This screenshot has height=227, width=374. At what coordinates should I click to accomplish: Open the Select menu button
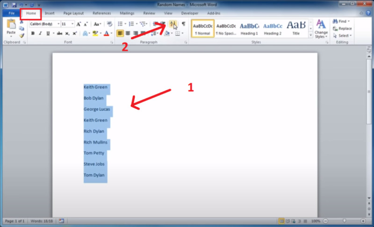click(x=342, y=35)
